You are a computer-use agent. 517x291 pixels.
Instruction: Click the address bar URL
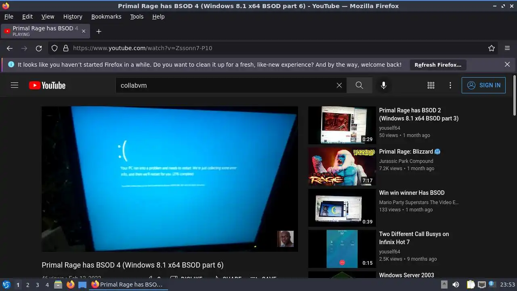[143, 48]
